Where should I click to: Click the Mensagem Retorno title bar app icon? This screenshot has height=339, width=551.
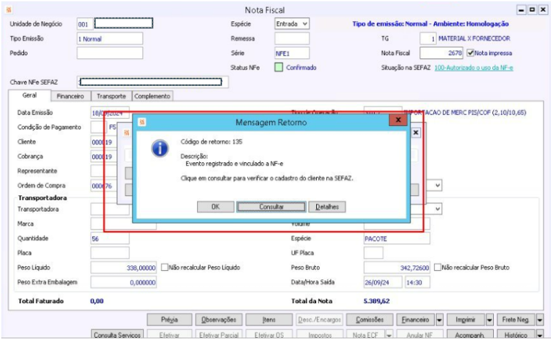click(142, 122)
